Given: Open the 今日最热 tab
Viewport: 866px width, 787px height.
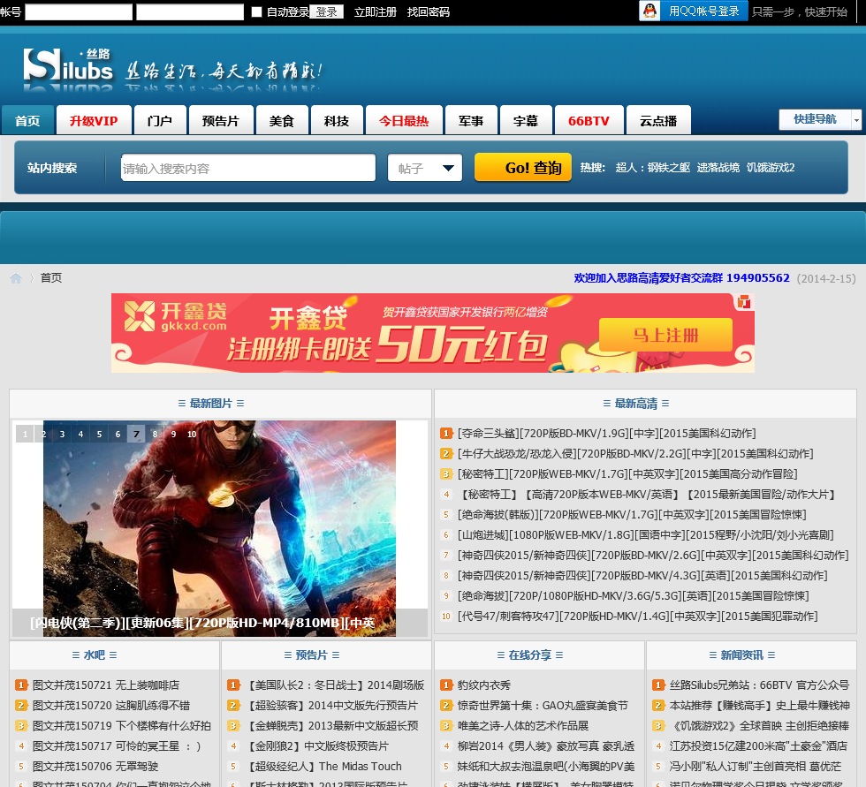Looking at the screenshot, I should pyautogui.click(x=405, y=120).
